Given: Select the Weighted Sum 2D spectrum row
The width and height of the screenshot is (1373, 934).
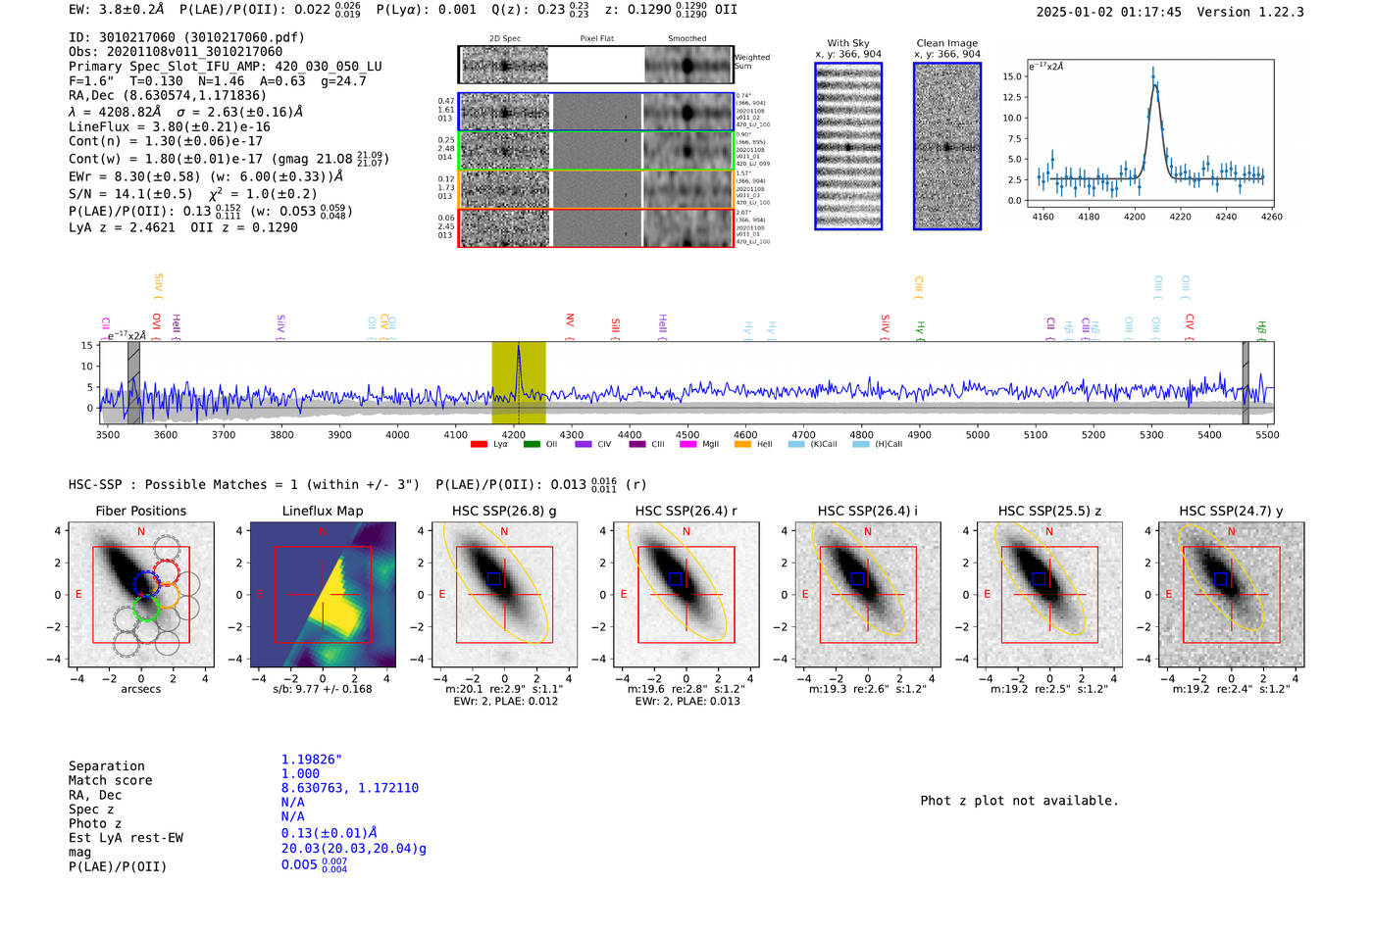Looking at the screenshot, I should click(596, 65).
